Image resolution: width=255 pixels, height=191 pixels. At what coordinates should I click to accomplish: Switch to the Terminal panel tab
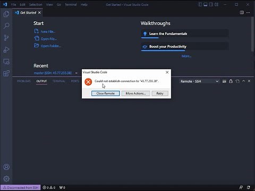pyautogui.click(x=59, y=81)
